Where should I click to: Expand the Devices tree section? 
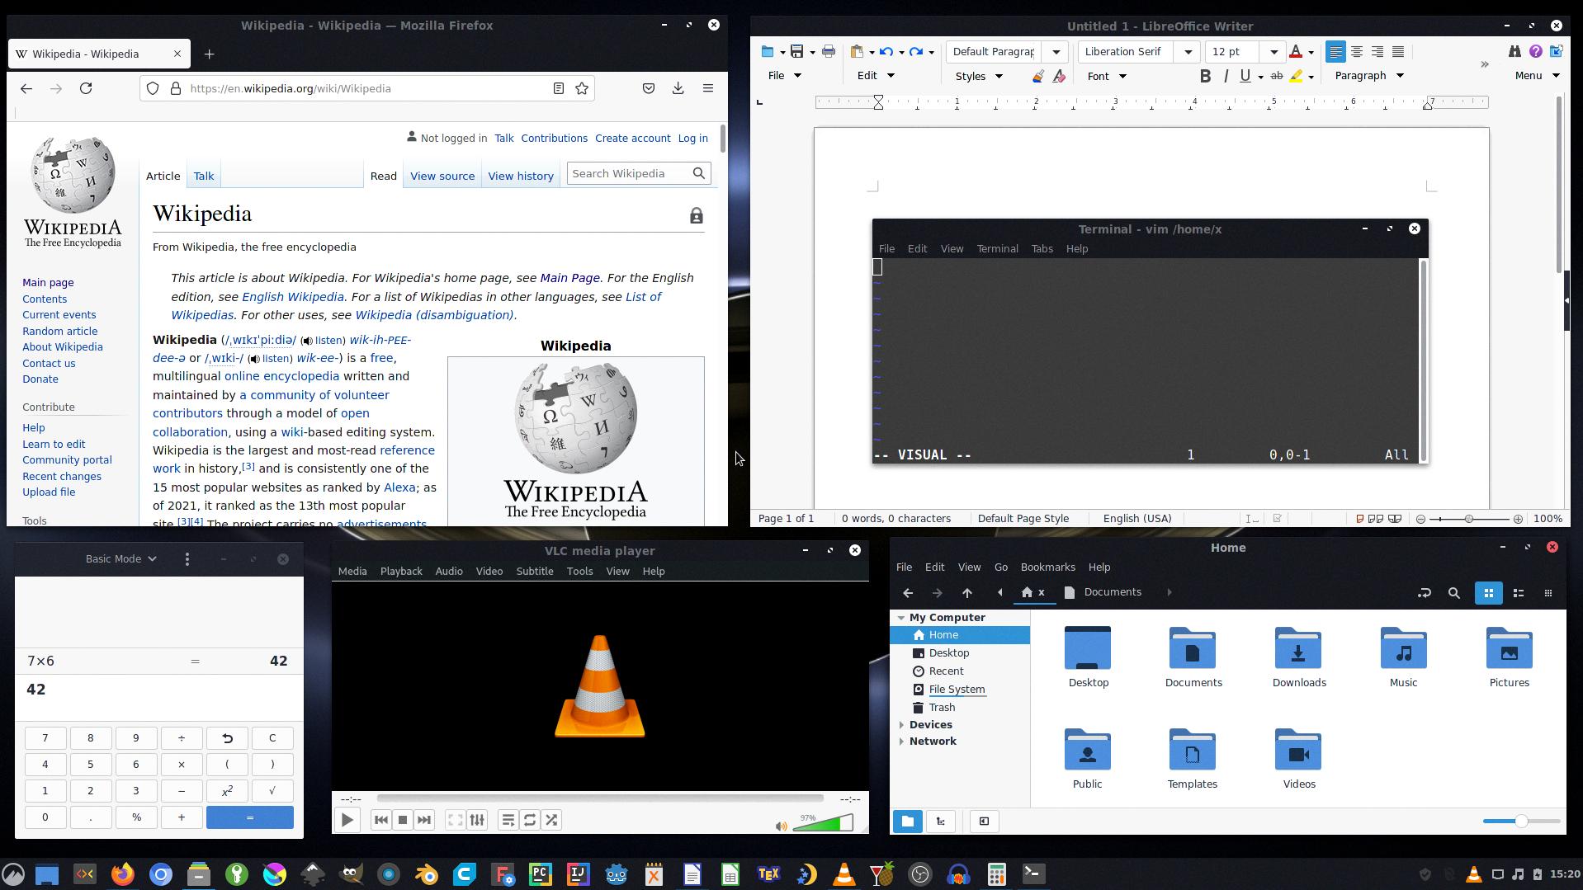(901, 724)
